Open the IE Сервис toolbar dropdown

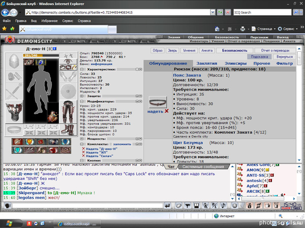[288, 29]
